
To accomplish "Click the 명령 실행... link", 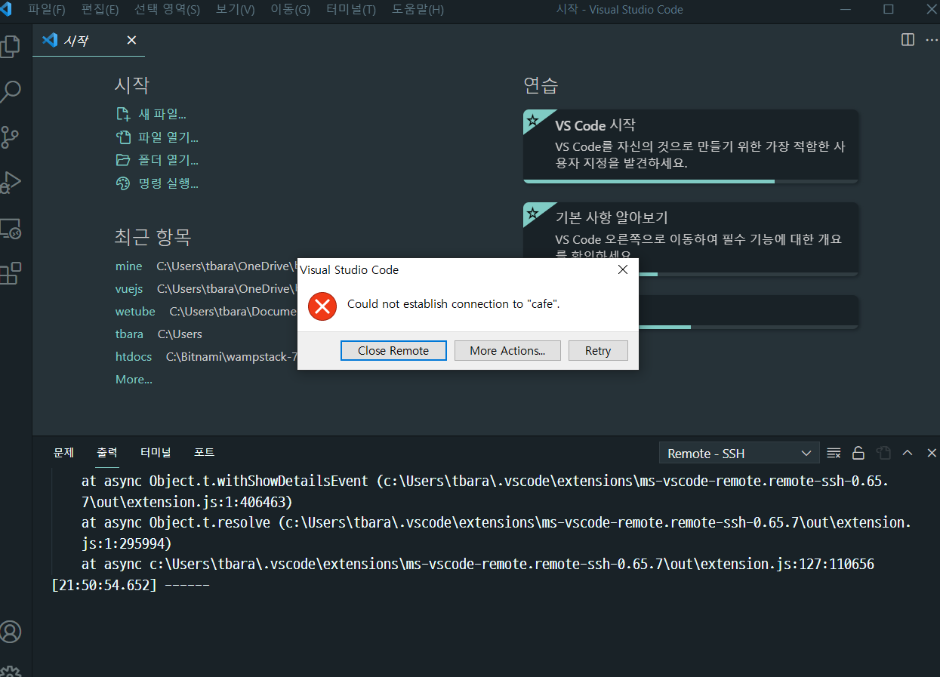I will tap(168, 183).
